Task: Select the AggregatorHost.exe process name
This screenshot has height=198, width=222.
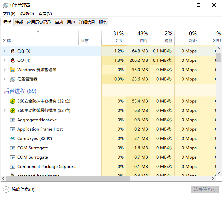Action: (37, 120)
